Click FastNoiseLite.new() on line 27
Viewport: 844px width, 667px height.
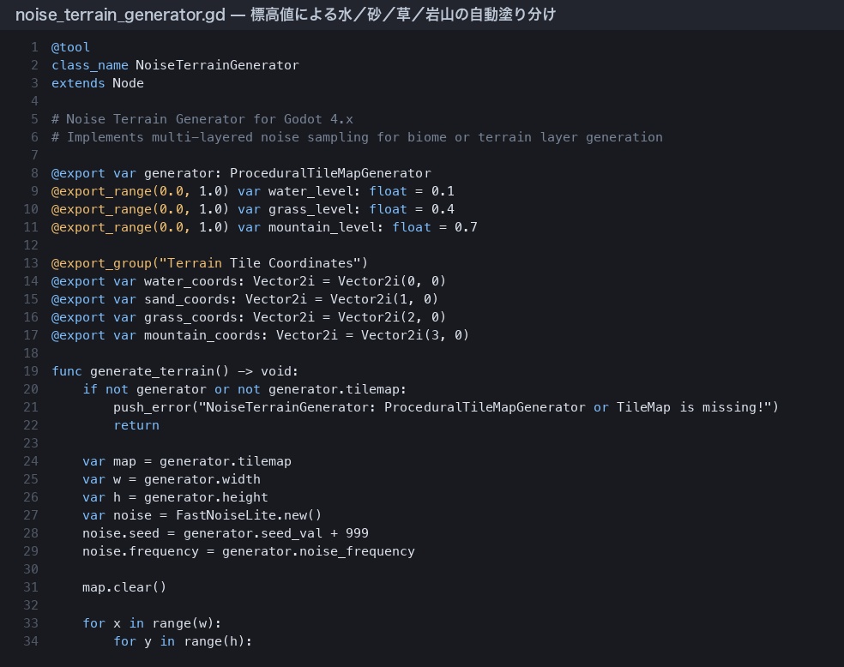point(248,515)
